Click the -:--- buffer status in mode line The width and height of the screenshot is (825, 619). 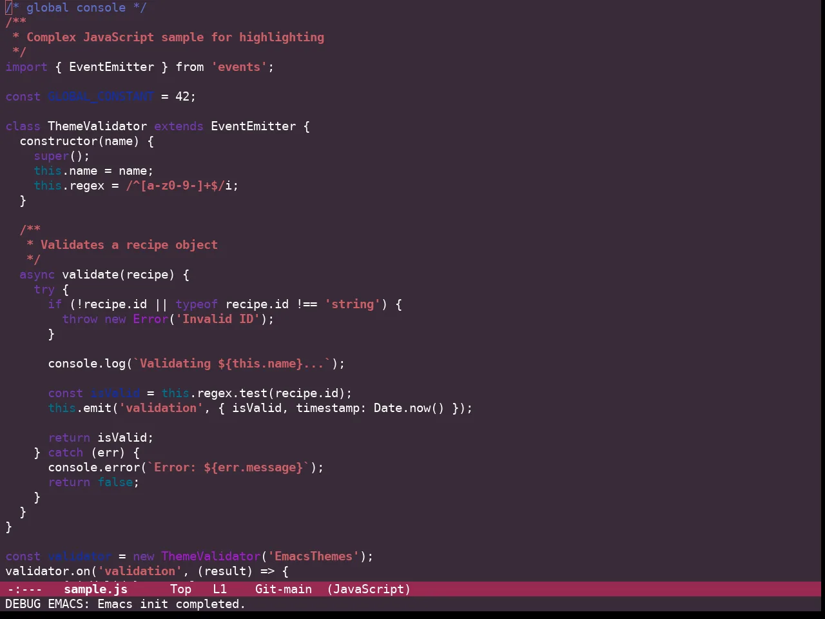pos(24,589)
